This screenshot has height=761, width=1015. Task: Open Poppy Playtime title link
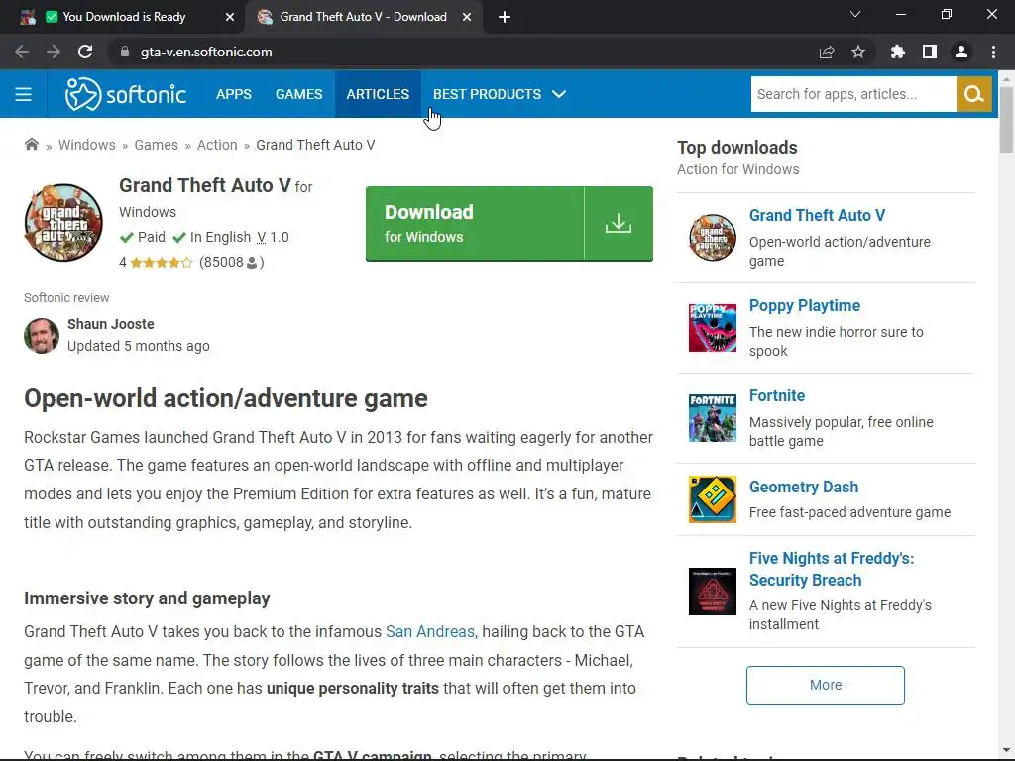(x=805, y=305)
